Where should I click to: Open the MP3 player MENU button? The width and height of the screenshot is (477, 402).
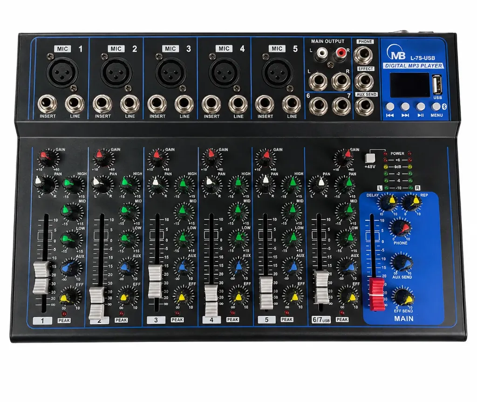[436, 107]
